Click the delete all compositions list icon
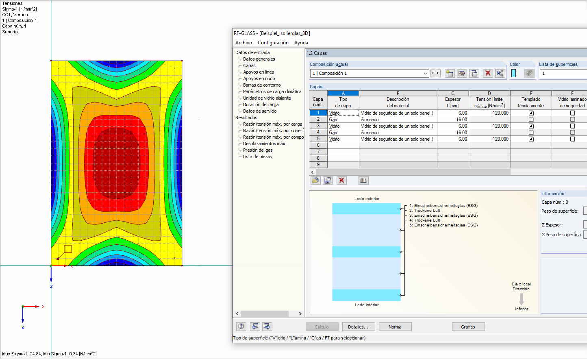 [x=500, y=73]
